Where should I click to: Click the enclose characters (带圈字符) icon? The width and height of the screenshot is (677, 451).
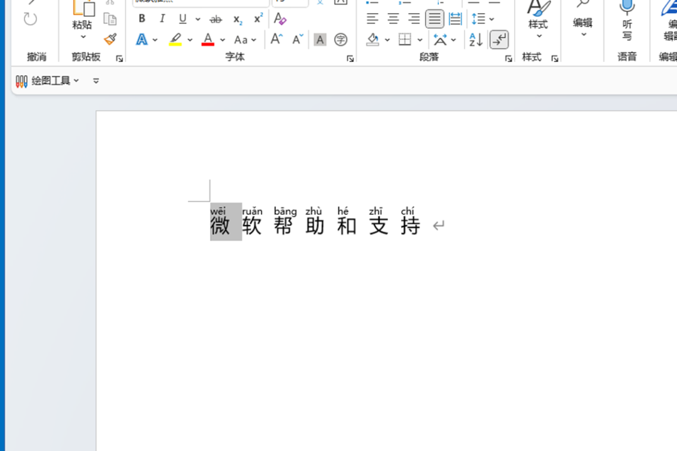(x=340, y=39)
